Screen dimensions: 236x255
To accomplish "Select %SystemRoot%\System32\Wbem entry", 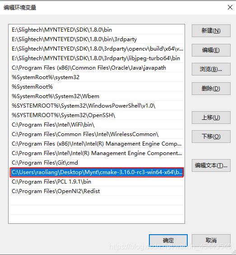I will pyautogui.click(x=97, y=96).
